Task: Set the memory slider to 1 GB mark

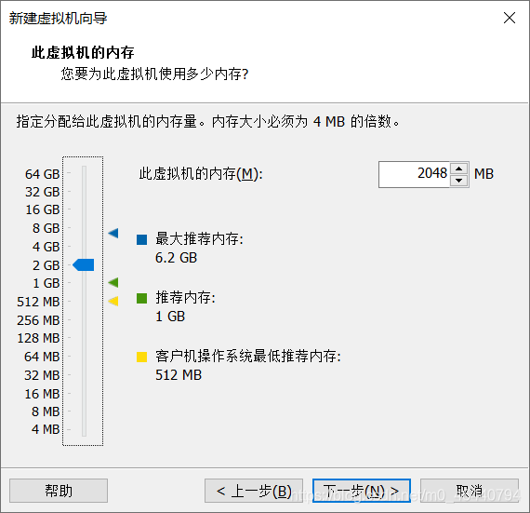Action: 85,283
